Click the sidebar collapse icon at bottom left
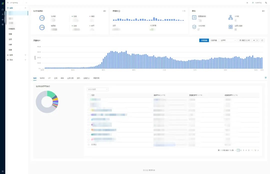 (x=2, y=171)
